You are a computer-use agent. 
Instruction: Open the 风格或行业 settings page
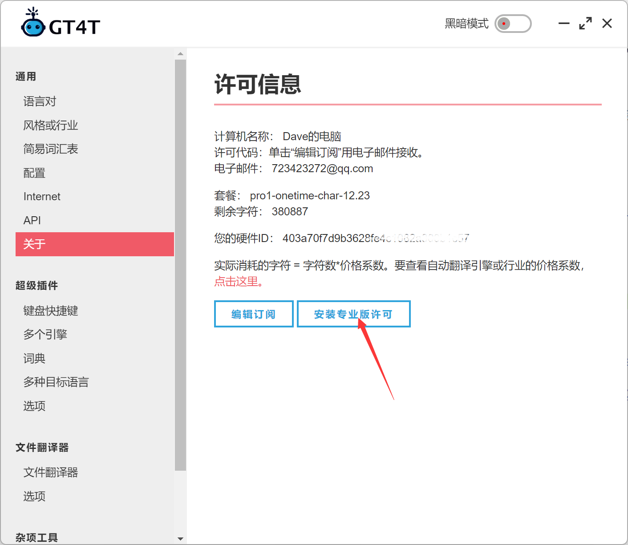(95, 125)
